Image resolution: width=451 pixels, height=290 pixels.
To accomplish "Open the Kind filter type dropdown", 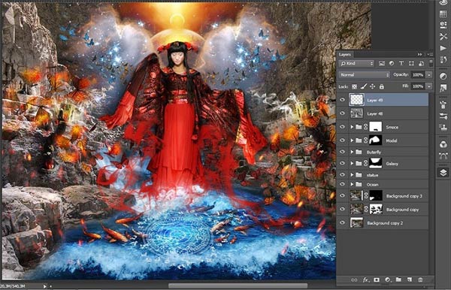I will (x=356, y=64).
